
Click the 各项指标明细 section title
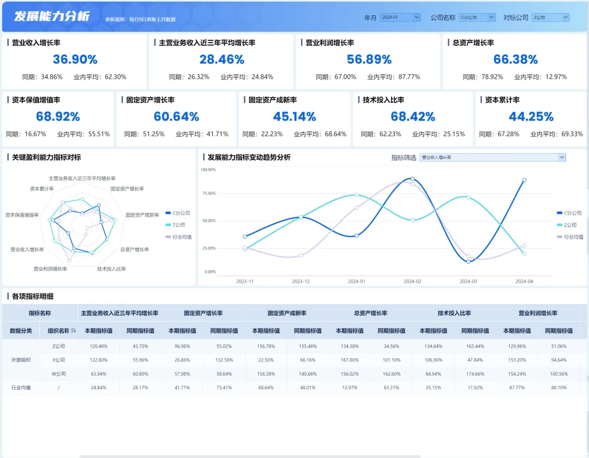[33, 296]
